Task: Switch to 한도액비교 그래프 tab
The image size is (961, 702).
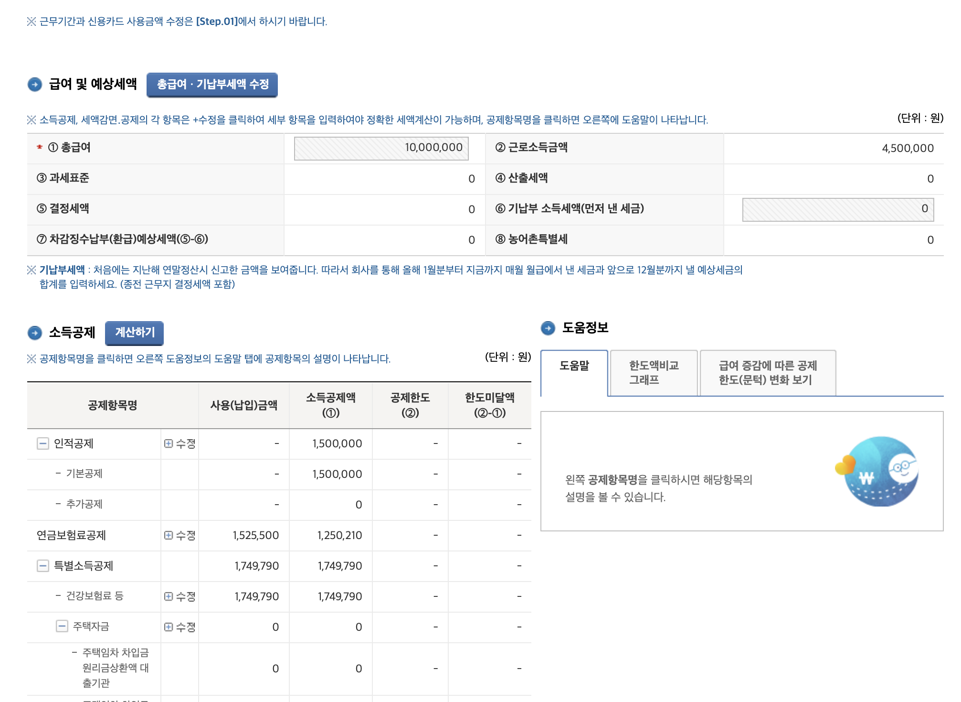Action: click(653, 373)
